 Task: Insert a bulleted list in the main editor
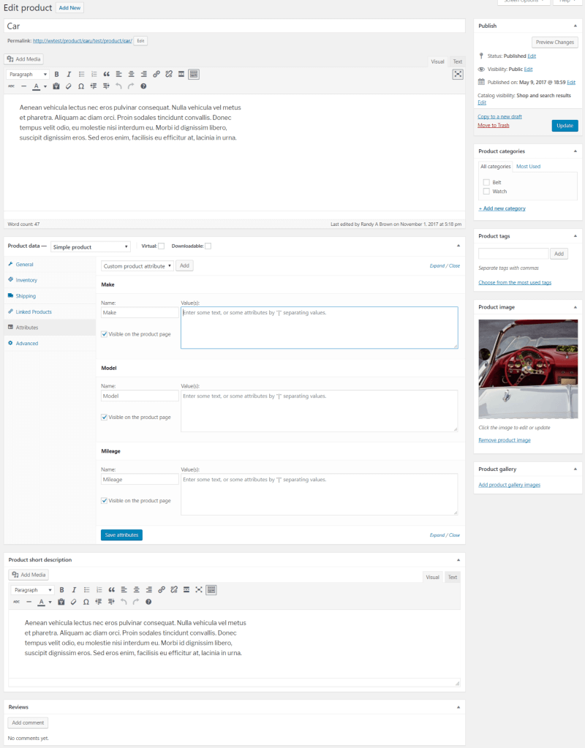82,75
